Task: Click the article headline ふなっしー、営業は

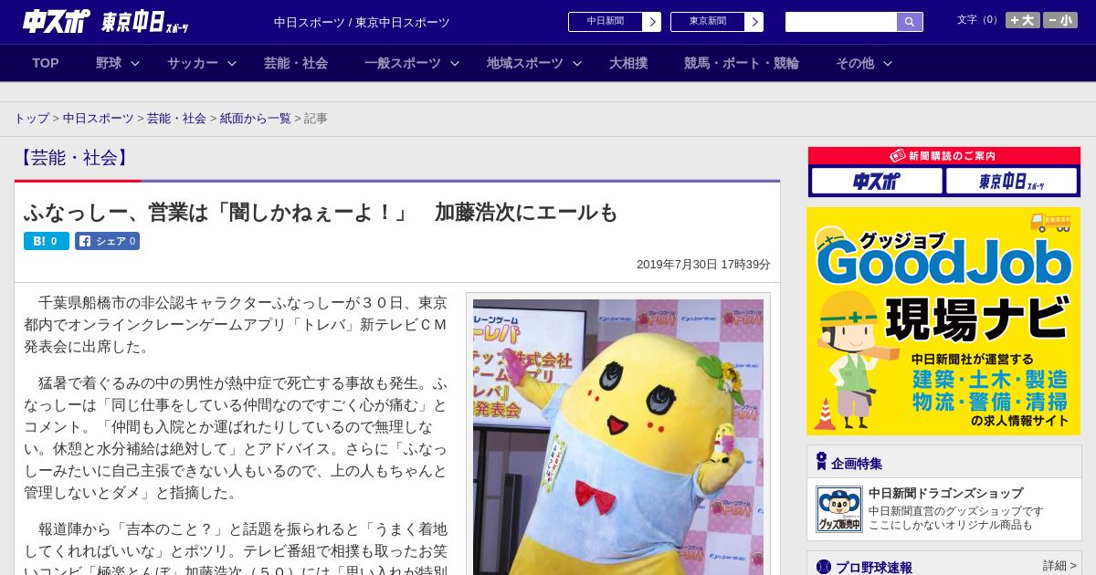Action: point(321,213)
